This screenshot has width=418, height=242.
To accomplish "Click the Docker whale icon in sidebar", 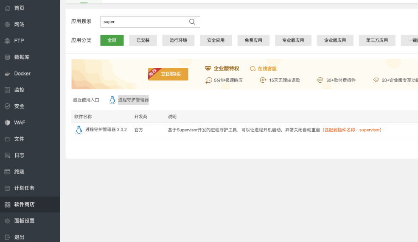I will pyautogui.click(x=7, y=74).
